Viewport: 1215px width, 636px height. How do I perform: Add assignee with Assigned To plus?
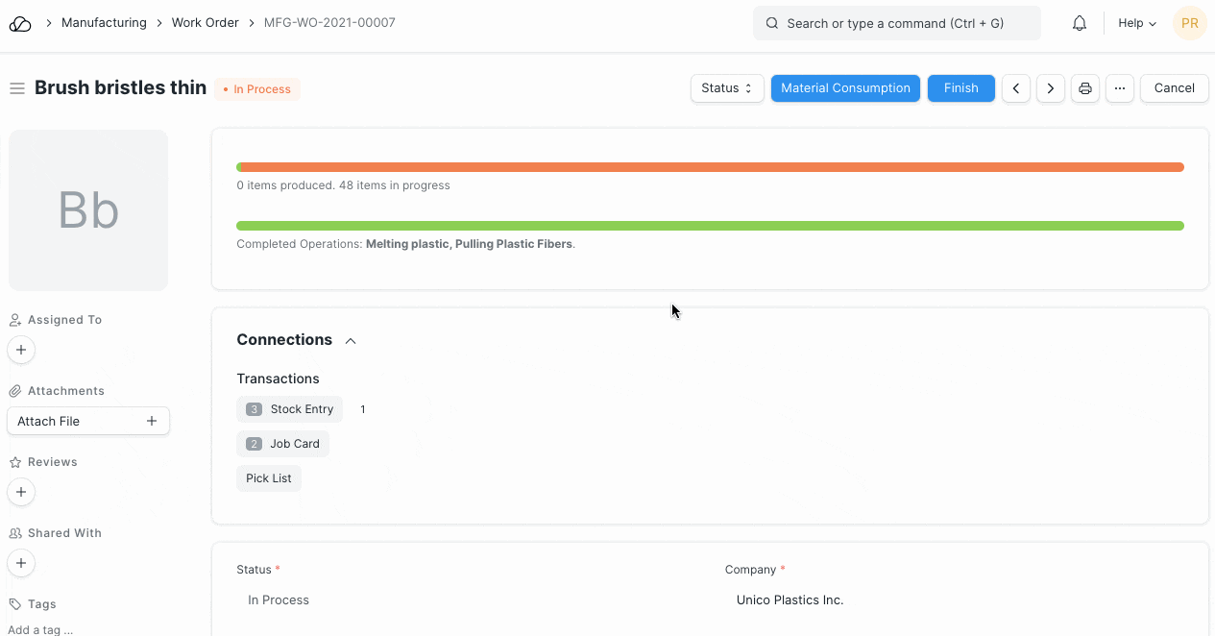(21, 350)
